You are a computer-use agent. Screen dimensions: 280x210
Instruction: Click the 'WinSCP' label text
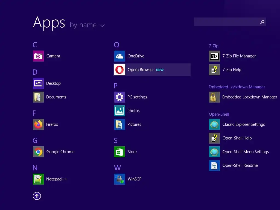[x=135, y=179]
